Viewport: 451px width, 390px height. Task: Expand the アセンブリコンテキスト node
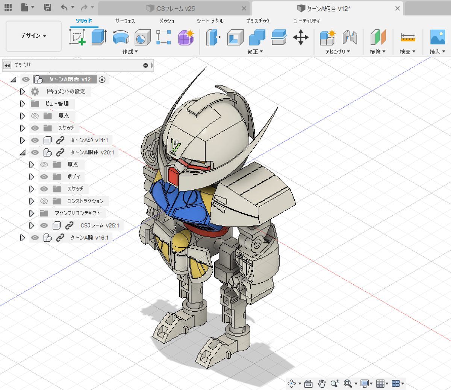coord(32,213)
